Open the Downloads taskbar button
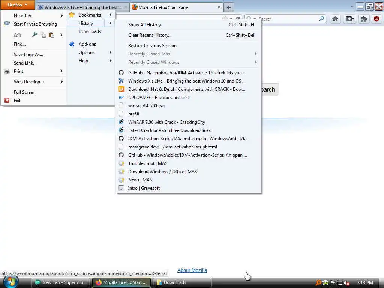Image resolution: width=384 pixels, height=288 pixels. click(x=182, y=282)
